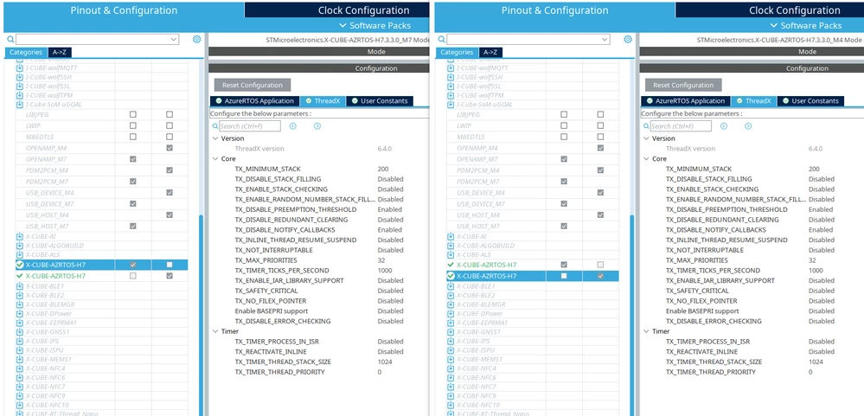Image resolution: width=864 pixels, height=416 pixels.
Task: Click download icon beside I-CUBE-wolfSSL, M7 window
Action: [x=20, y=86]
